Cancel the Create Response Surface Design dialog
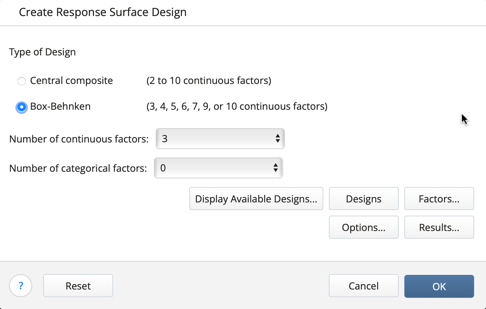 click(363, 286)
